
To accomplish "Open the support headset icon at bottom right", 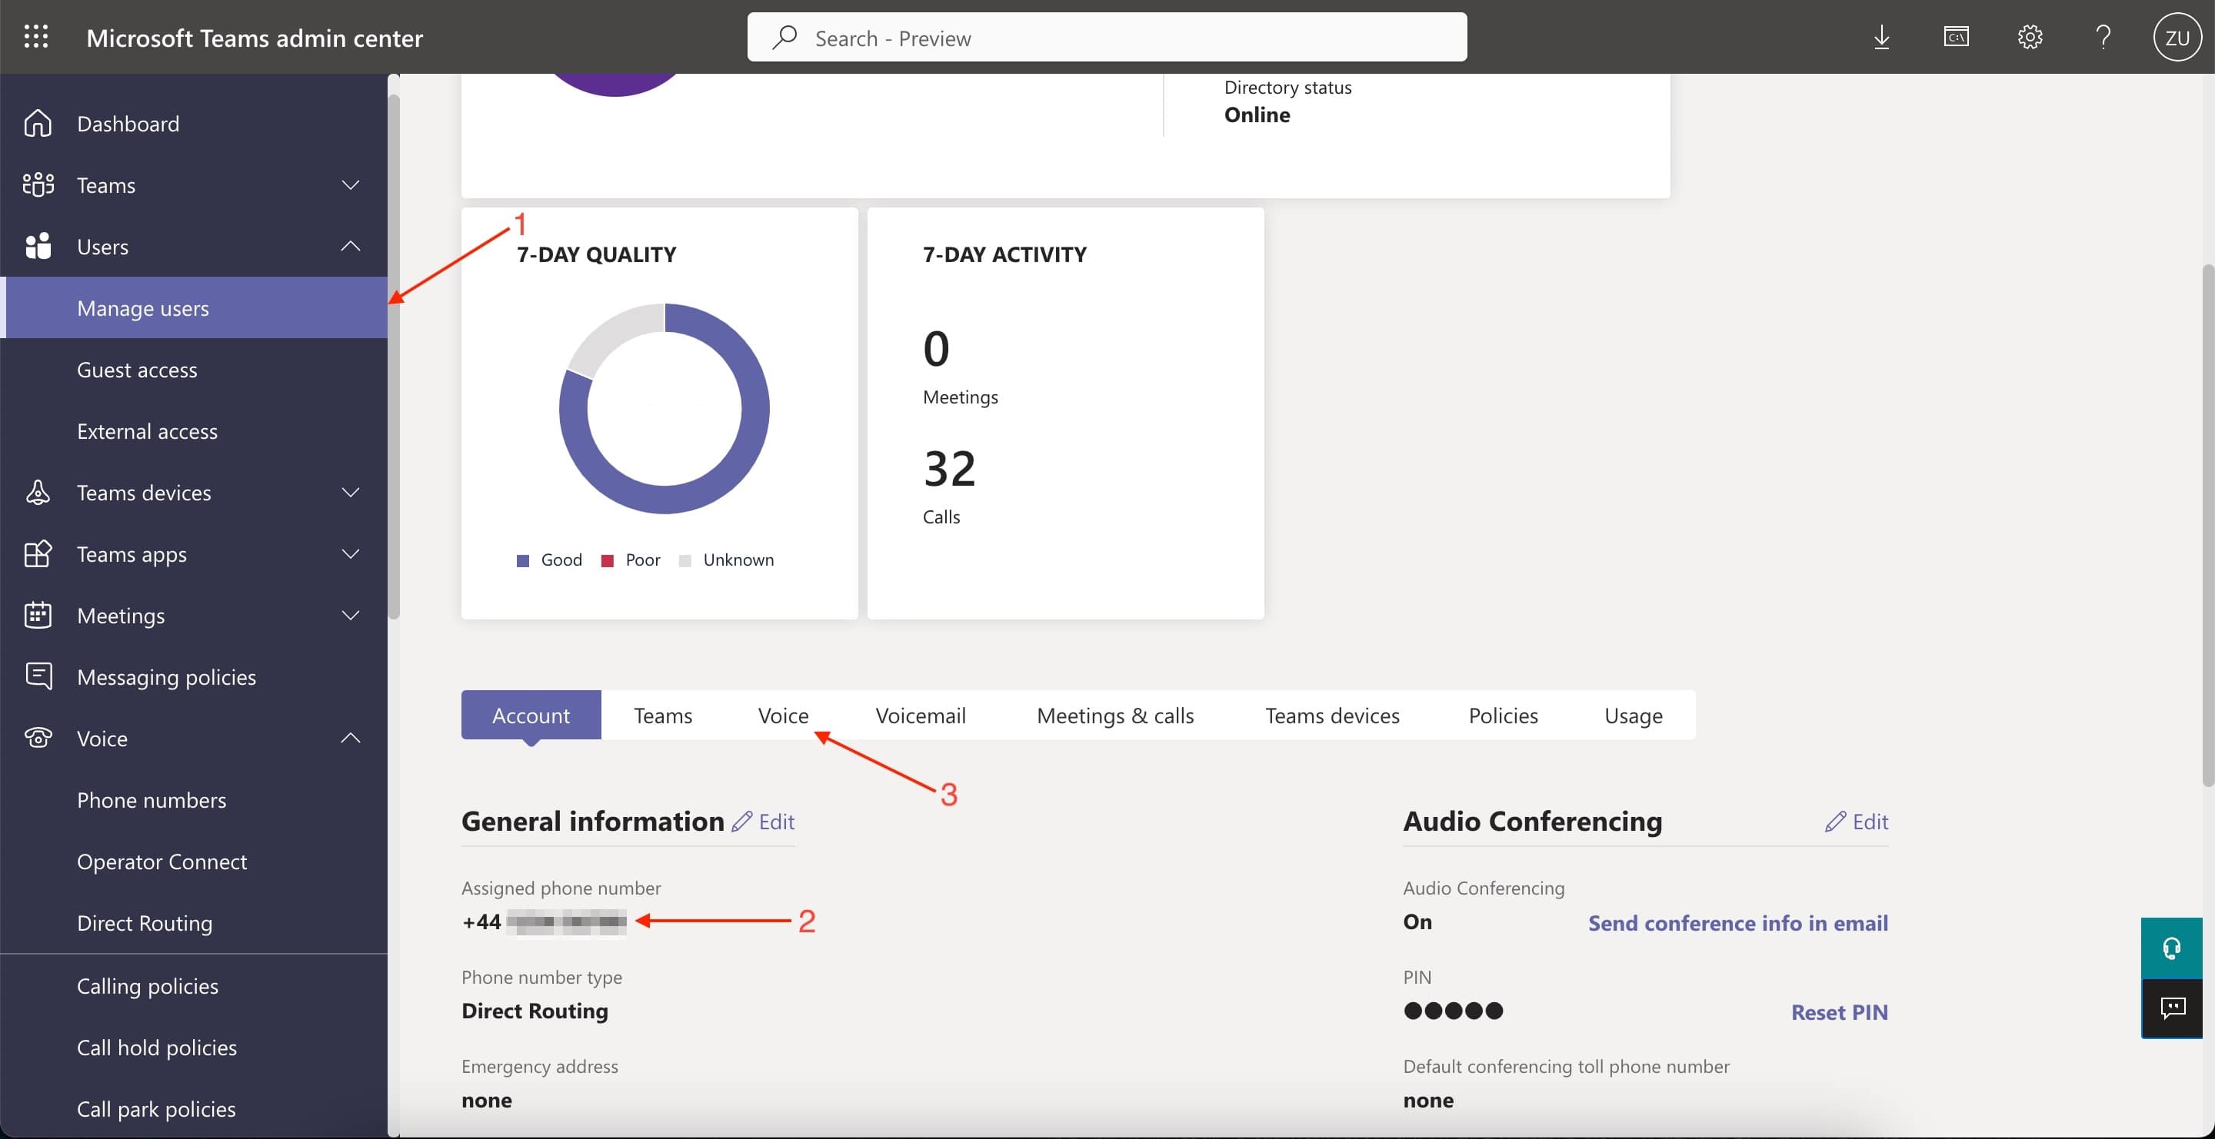I will coord(2172,948).
